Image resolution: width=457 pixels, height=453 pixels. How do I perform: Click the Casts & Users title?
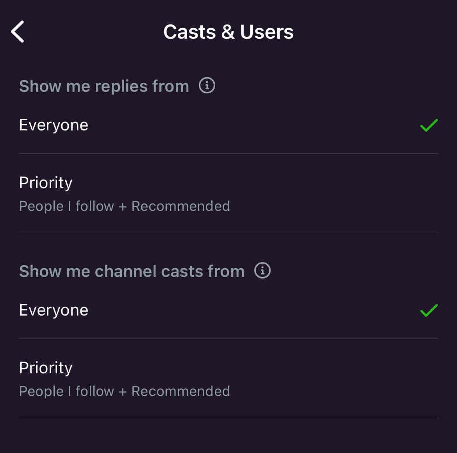[x=228, y=32]
